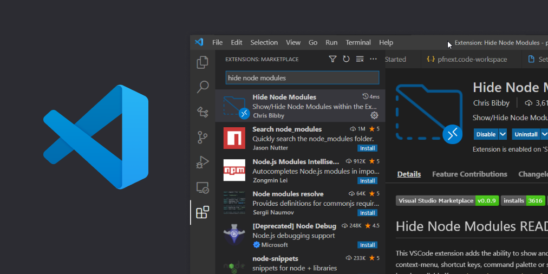This screenshot has height=274, width=548.
Task: Install Node.js Modules Intellisense extension
Action: point(367,181)
